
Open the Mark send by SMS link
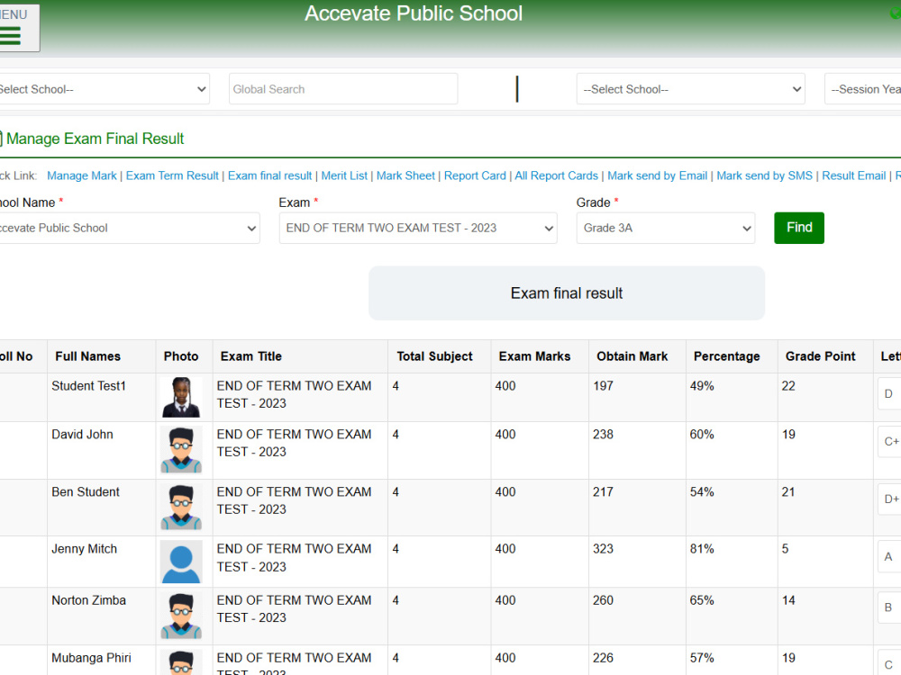pos(764,175)
